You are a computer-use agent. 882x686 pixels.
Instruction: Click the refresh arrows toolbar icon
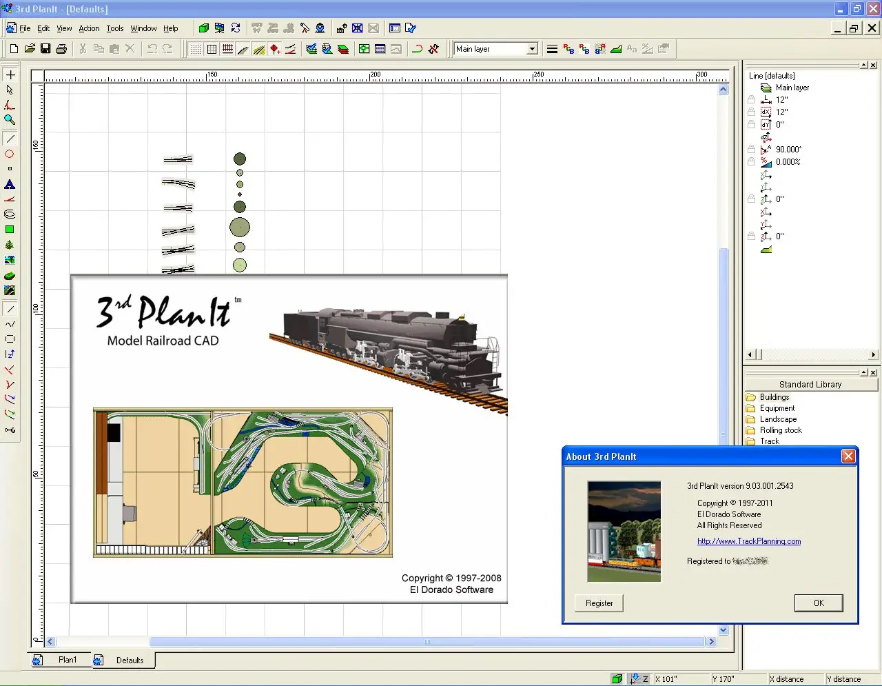pyautogui.click(x=236, y=28)
